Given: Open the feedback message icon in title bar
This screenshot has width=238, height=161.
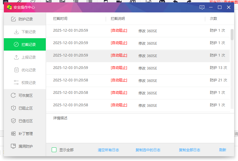Looking at the screenshot, I should point(202,7).
